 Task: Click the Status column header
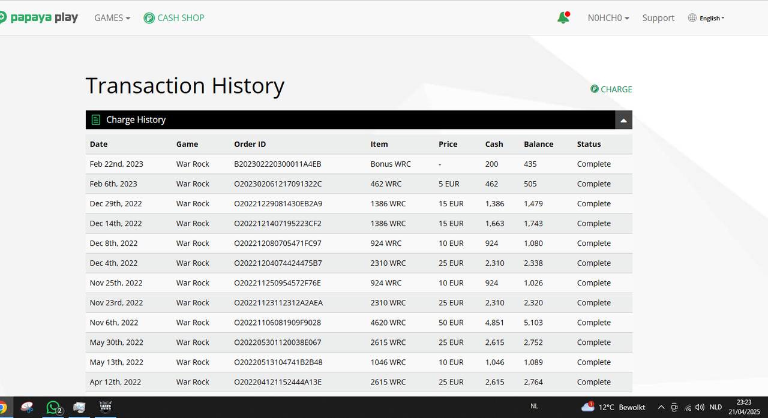589,144
